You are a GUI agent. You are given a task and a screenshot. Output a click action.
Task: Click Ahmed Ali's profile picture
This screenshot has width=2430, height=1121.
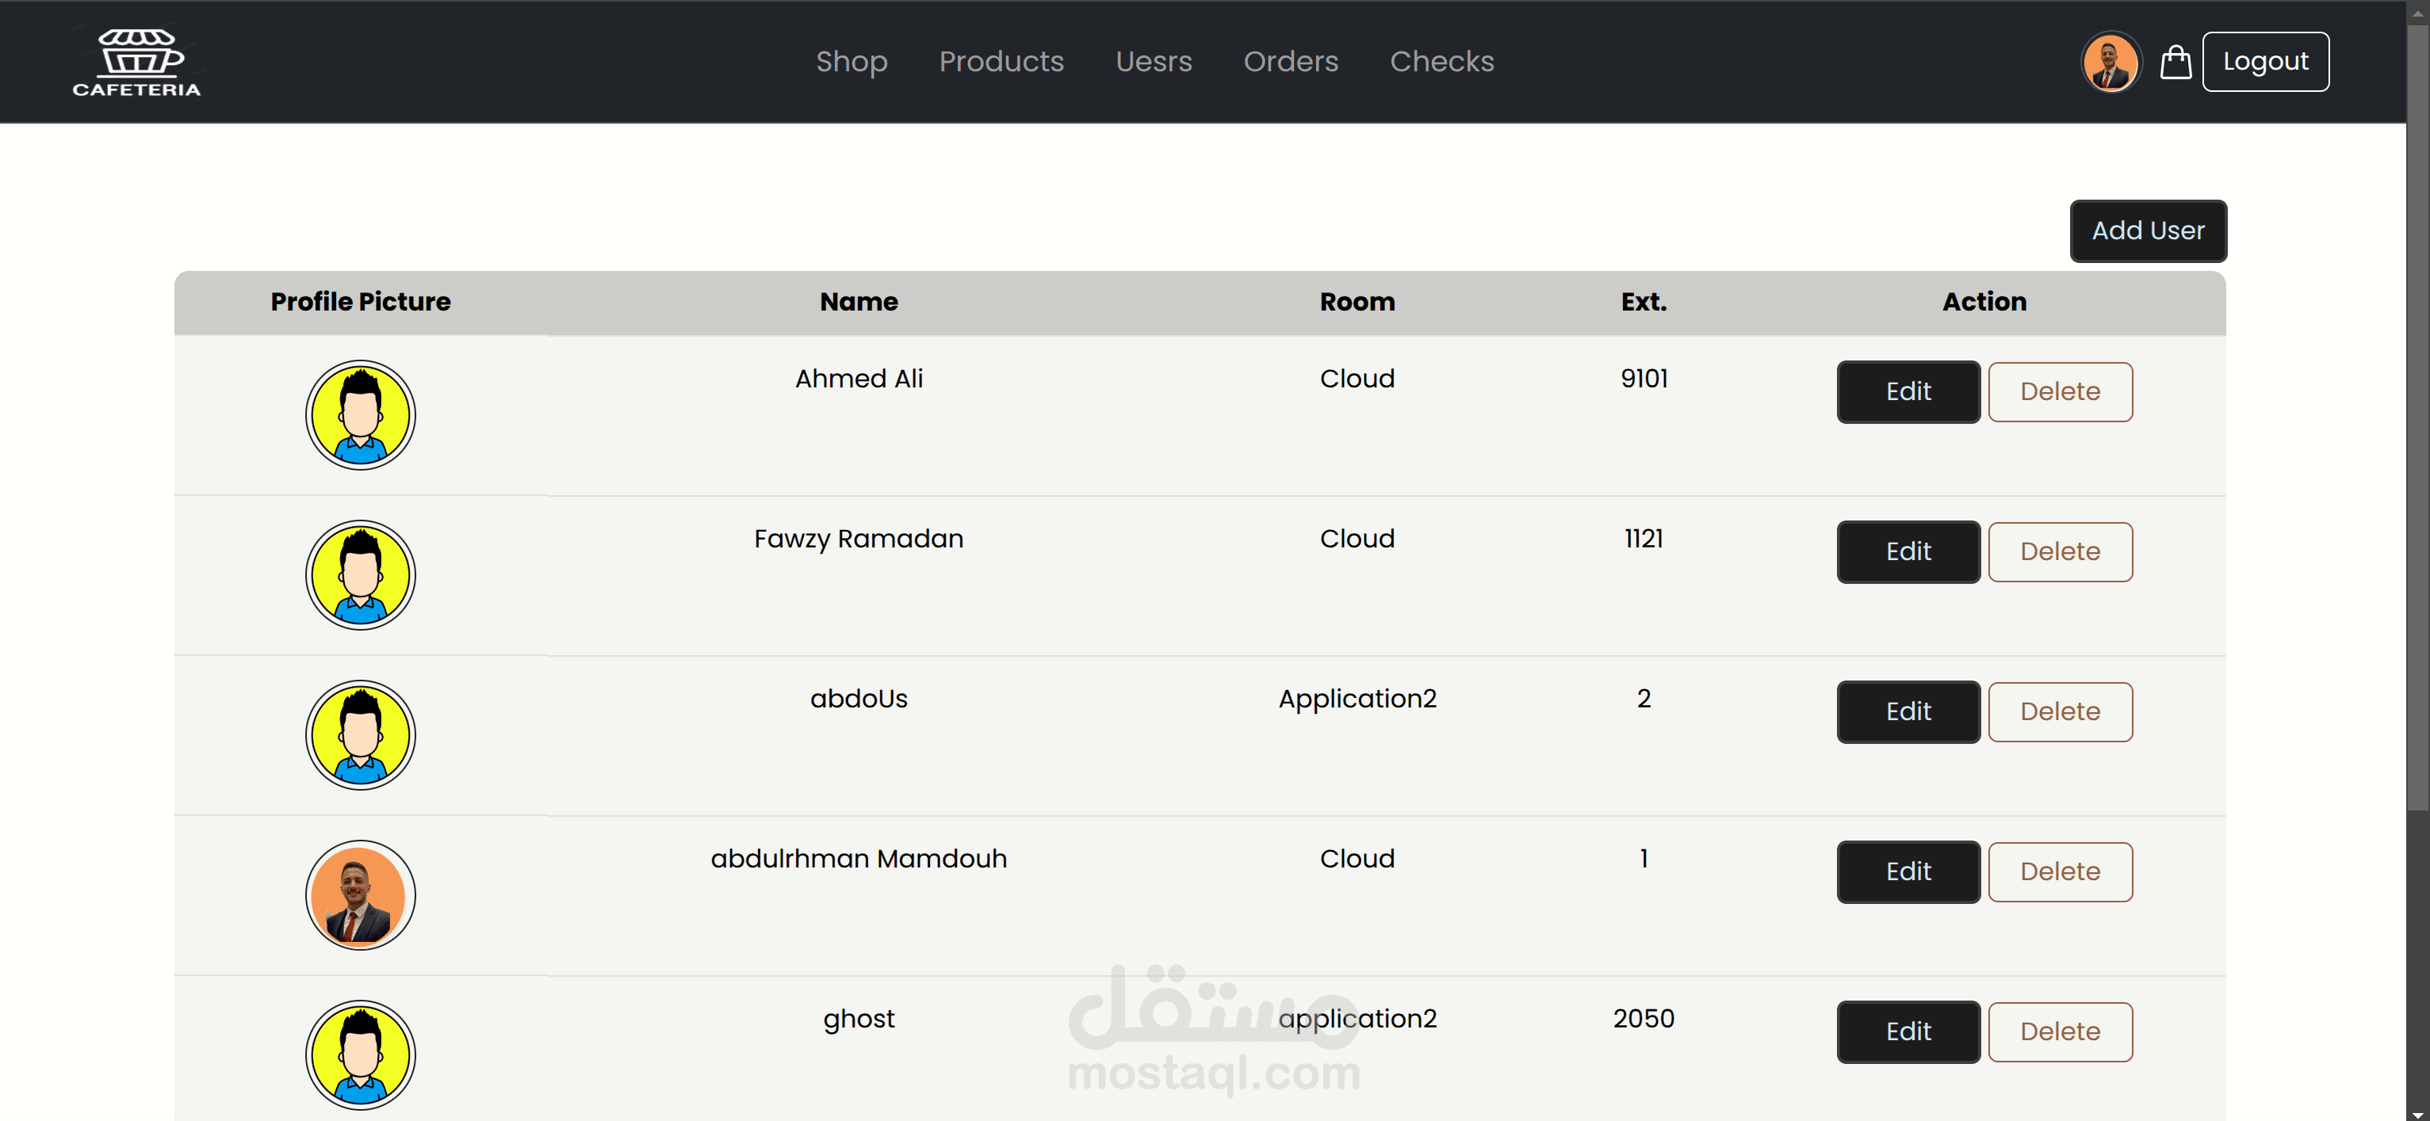[361, 415]
